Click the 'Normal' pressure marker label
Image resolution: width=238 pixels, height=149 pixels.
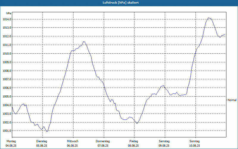[232, 100]
